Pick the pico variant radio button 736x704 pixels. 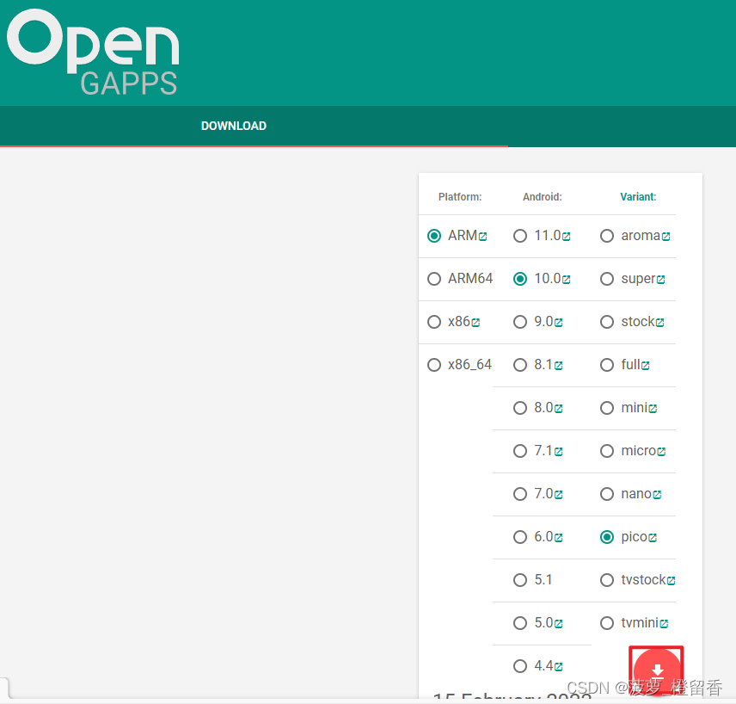(607, 537)
